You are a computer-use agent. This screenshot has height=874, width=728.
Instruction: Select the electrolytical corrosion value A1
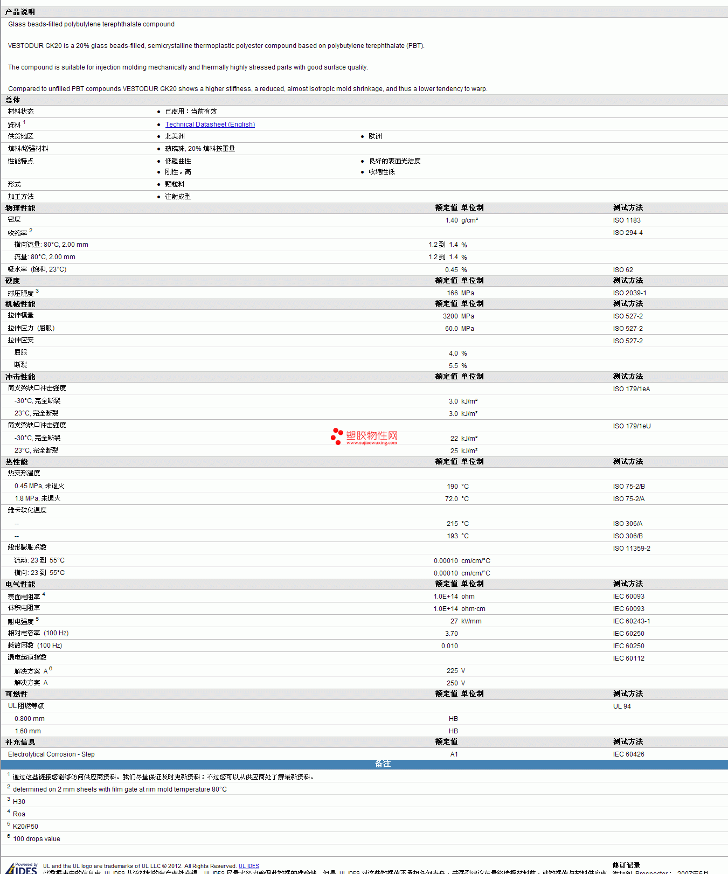(x=454, y=754)
